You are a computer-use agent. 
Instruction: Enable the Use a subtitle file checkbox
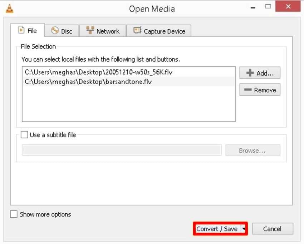coord(24,134)
